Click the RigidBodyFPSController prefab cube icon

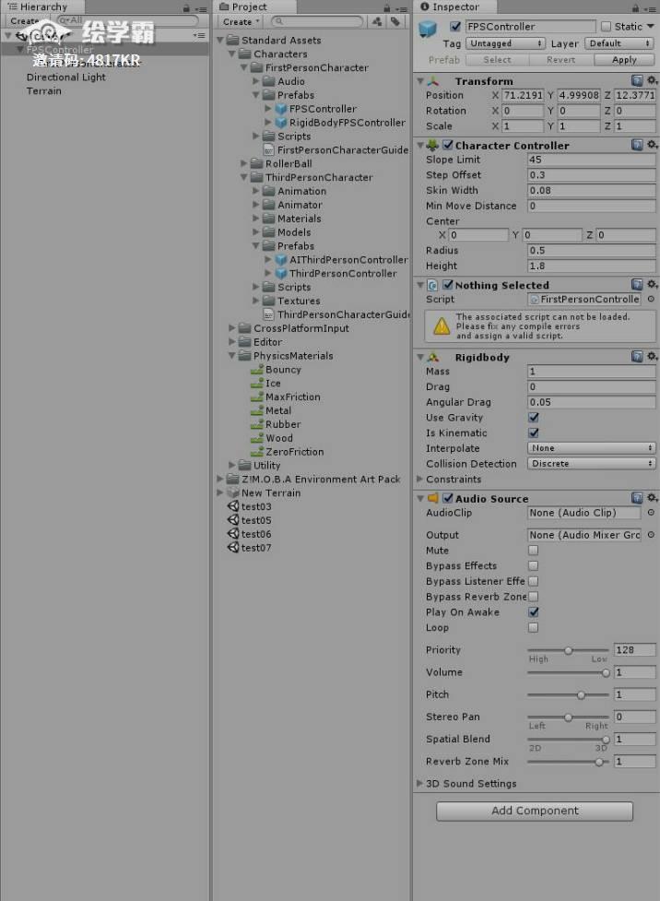pyautogui.click(x=281, y=123)
